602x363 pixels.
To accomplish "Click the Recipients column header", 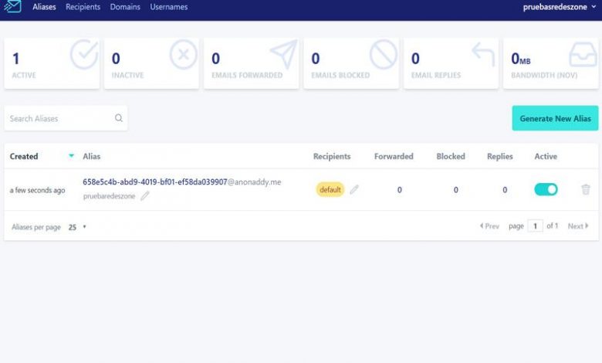I will 332,156.
